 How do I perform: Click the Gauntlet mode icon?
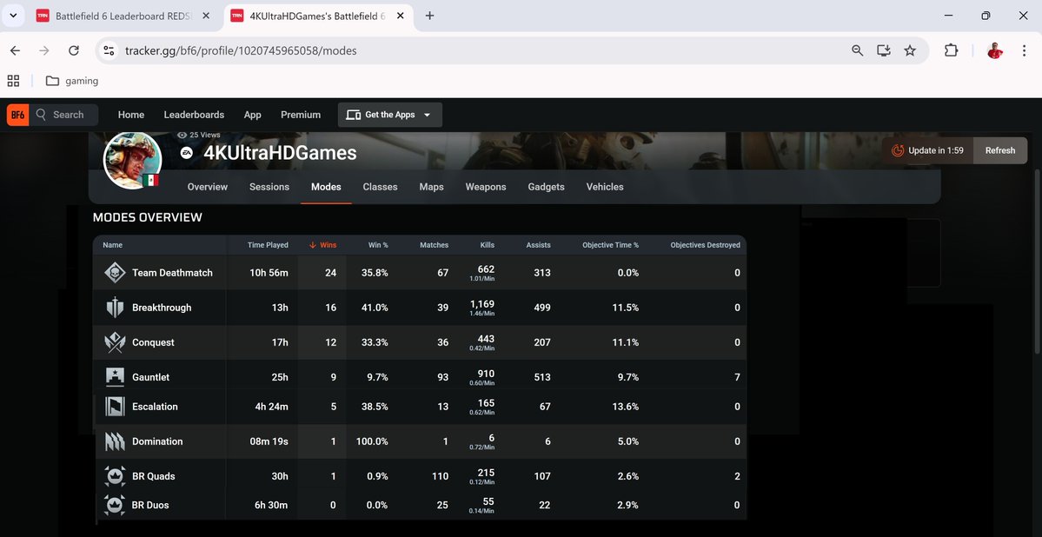115,377
